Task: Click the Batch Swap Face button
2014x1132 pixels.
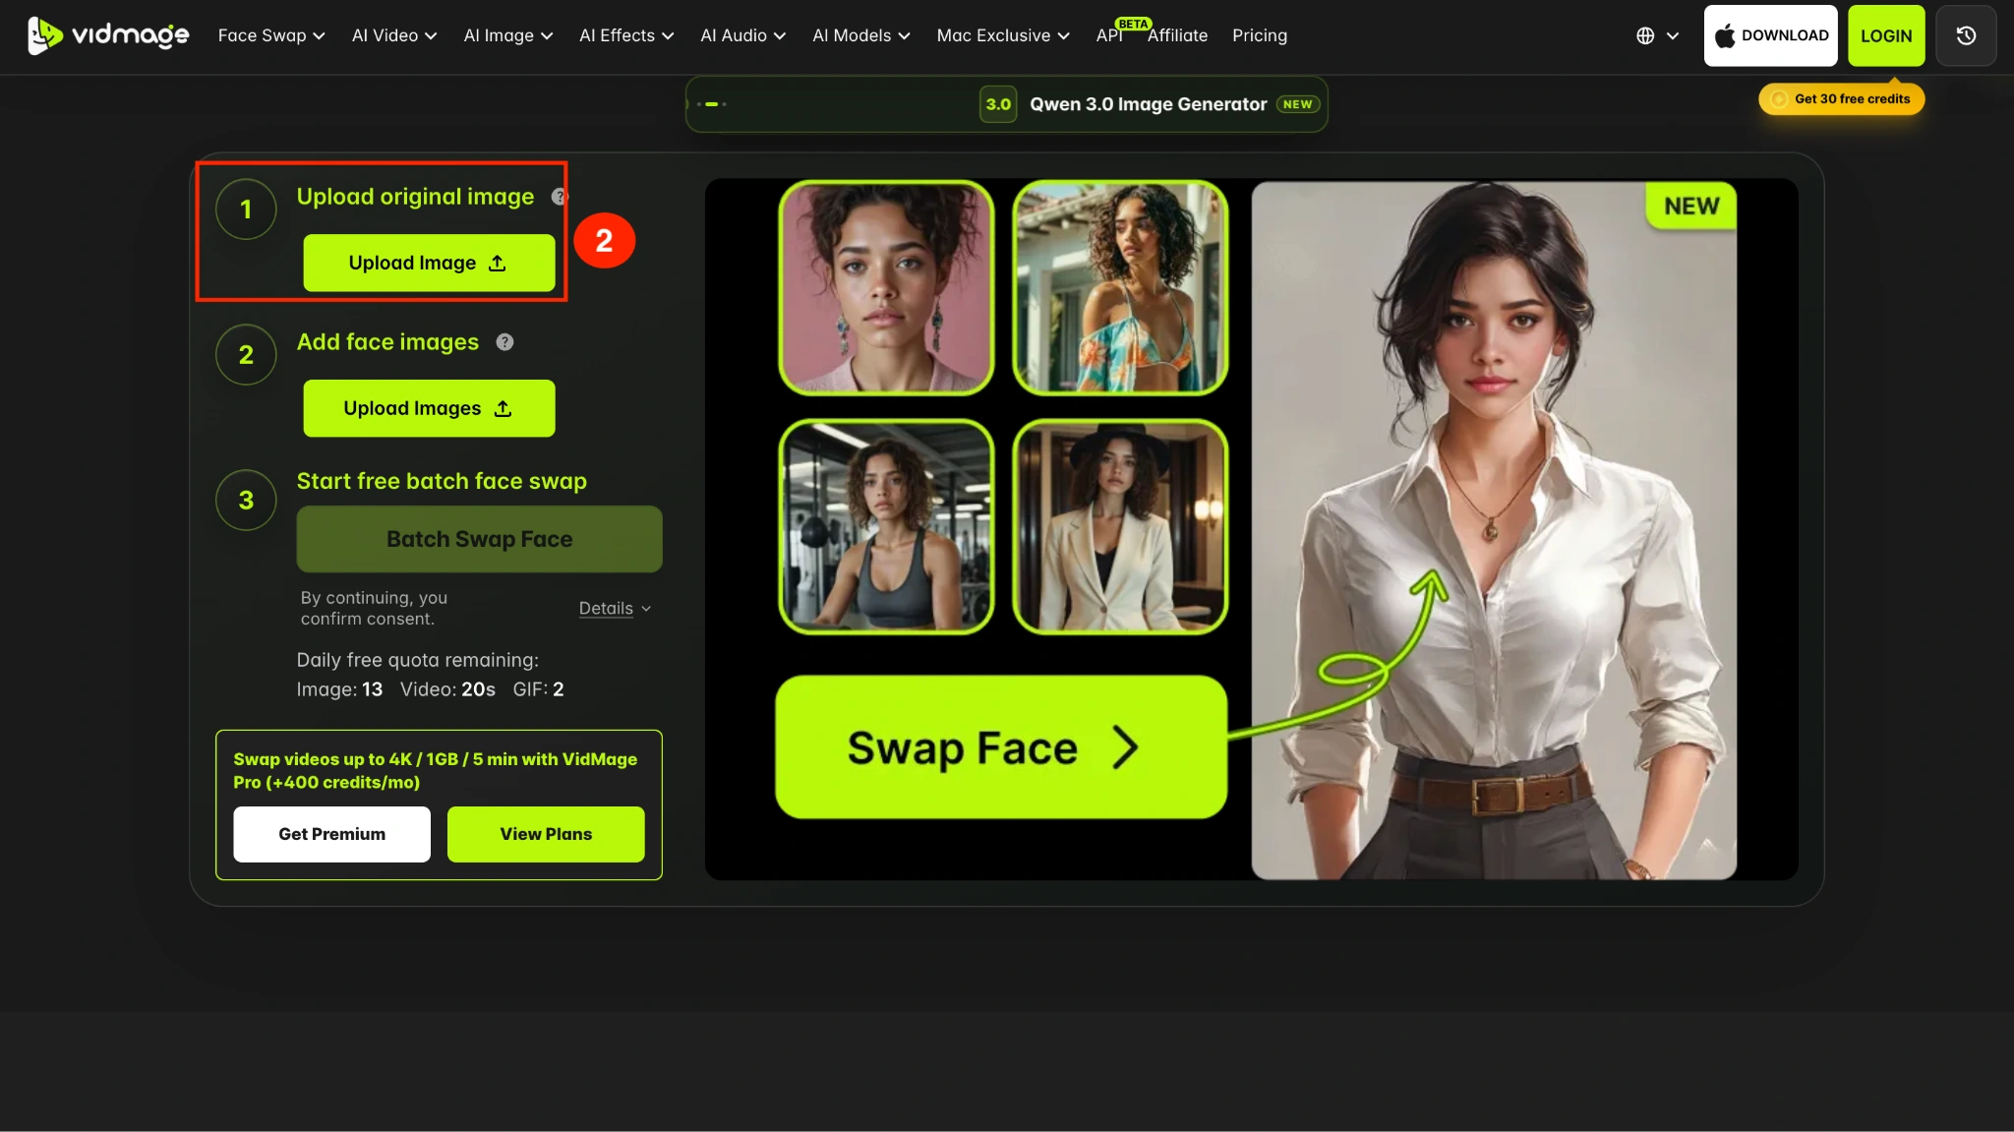Action: click(x=479, y=539)
